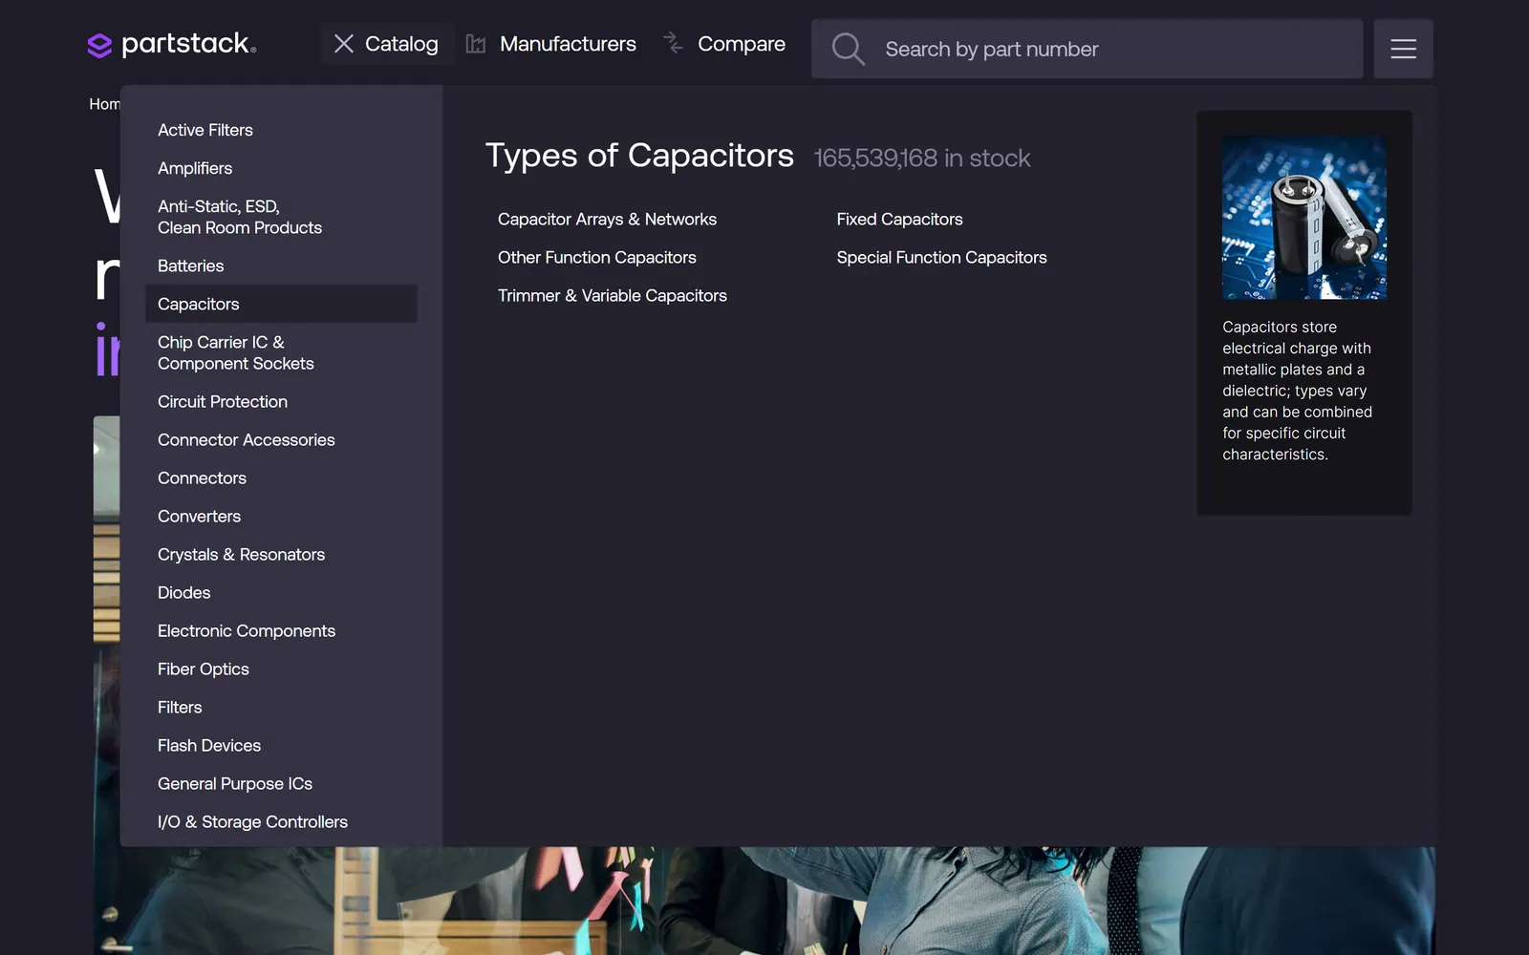Focus the Search by part number field
The height and width of the screenshot is (955, 1529).
[x=1088, y=49]
